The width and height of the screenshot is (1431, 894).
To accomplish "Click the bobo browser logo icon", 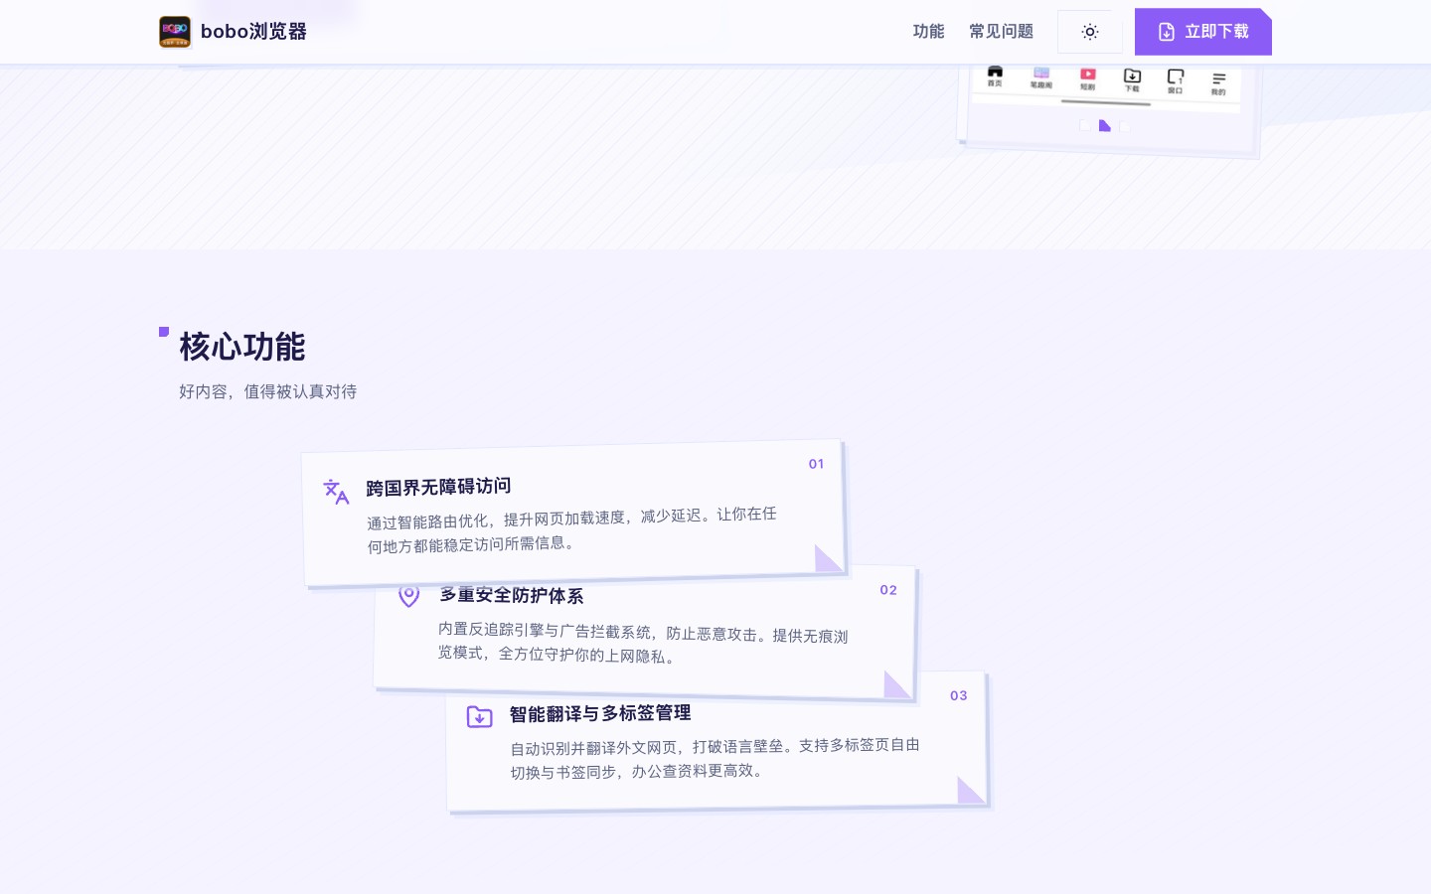I will coord(175,32).
